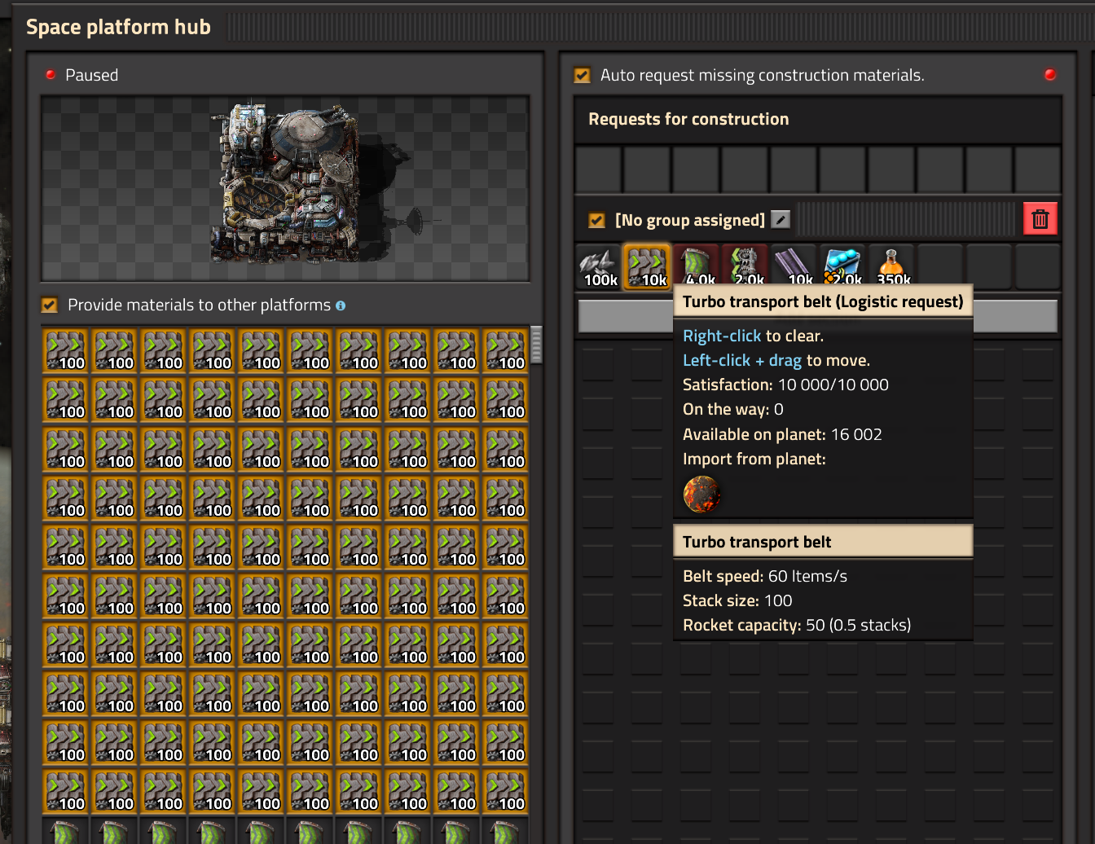The image size is (1095, 844).
Task: Click the hub inventory scrollbar handle
Action: pyautogui.click(x=536, y=345)
